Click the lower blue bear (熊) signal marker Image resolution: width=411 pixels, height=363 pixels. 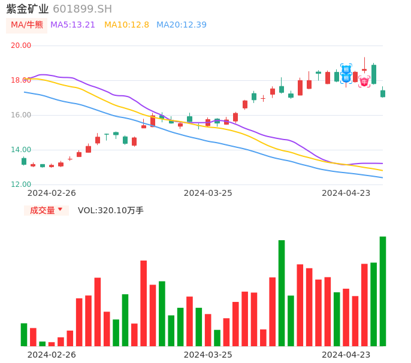click(x=346, y=78)
